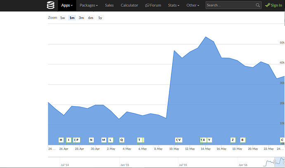Viewport: 285px width, 168px height.
Task: Expand the Packages dropdown
Action: (88, 5)
